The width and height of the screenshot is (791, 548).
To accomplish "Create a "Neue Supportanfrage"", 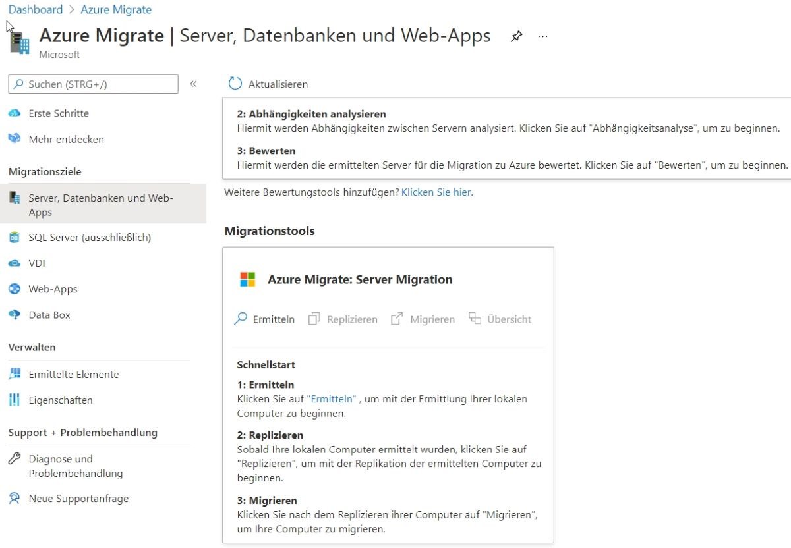I will (x=77, y=498).
